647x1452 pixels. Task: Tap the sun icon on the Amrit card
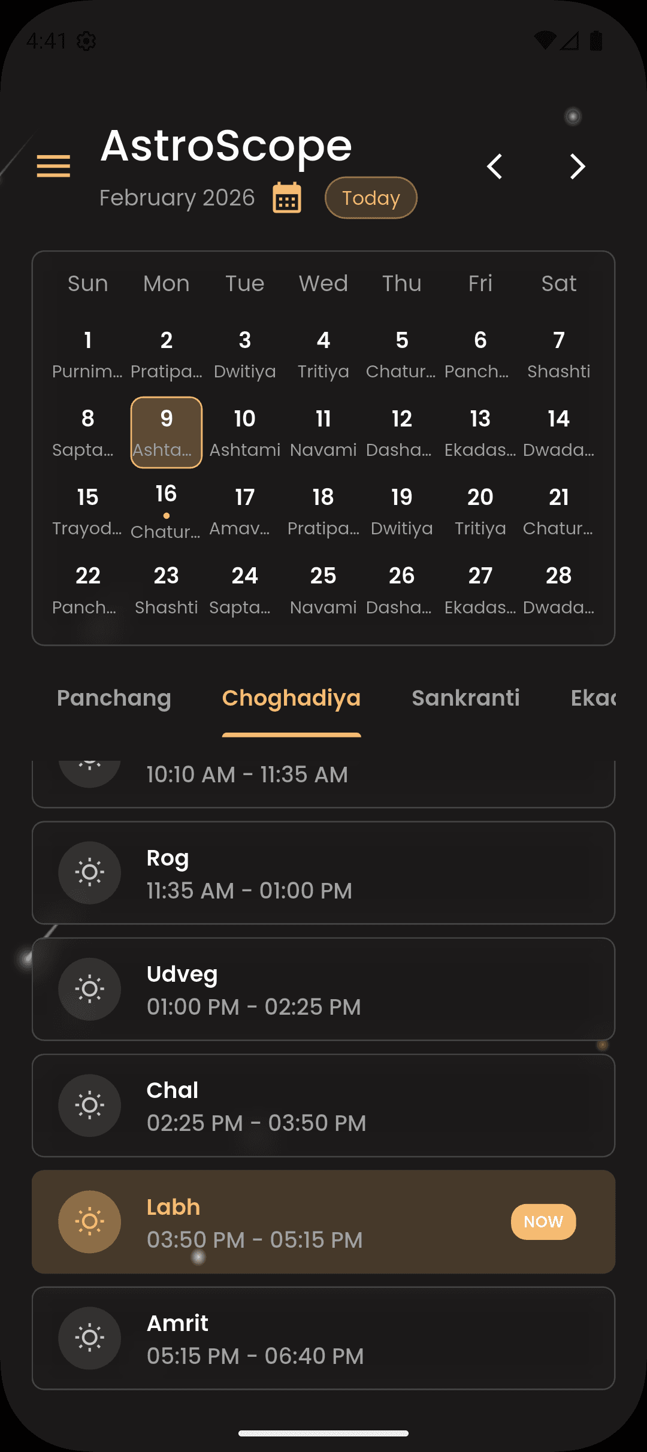coord(89,1338)
